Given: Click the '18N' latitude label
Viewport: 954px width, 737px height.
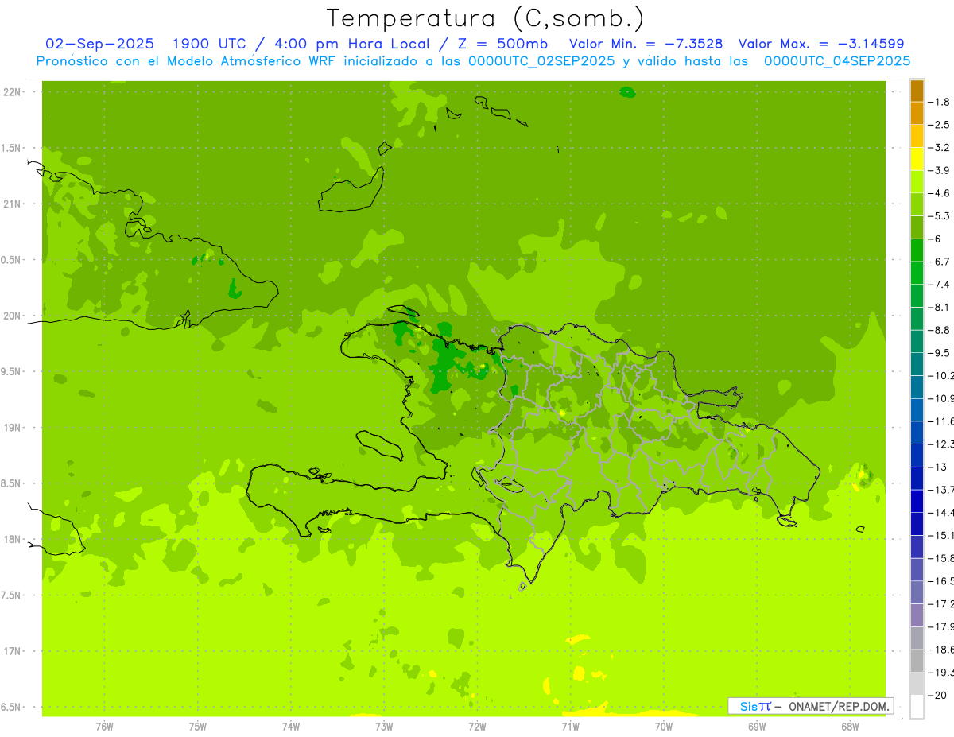Looking at the screenshot, I should (13, 540).
